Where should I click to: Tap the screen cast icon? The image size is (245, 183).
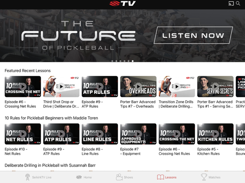click(231, 4)
